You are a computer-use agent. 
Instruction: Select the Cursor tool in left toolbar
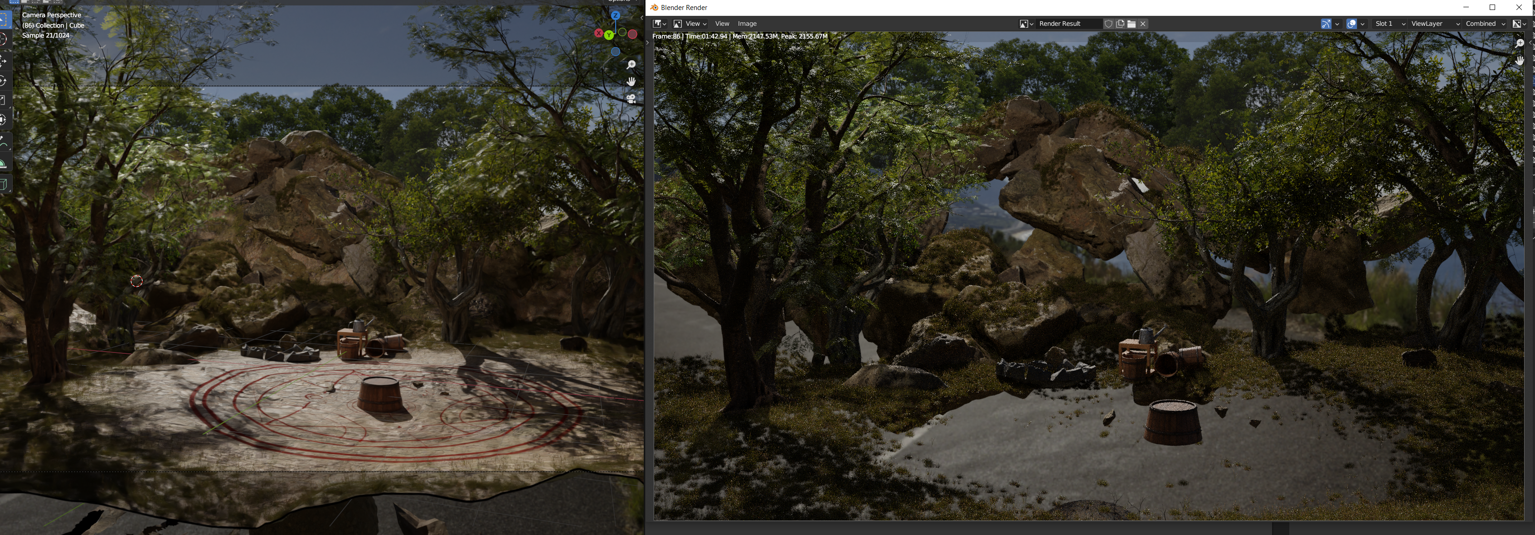tap(3, 39)
